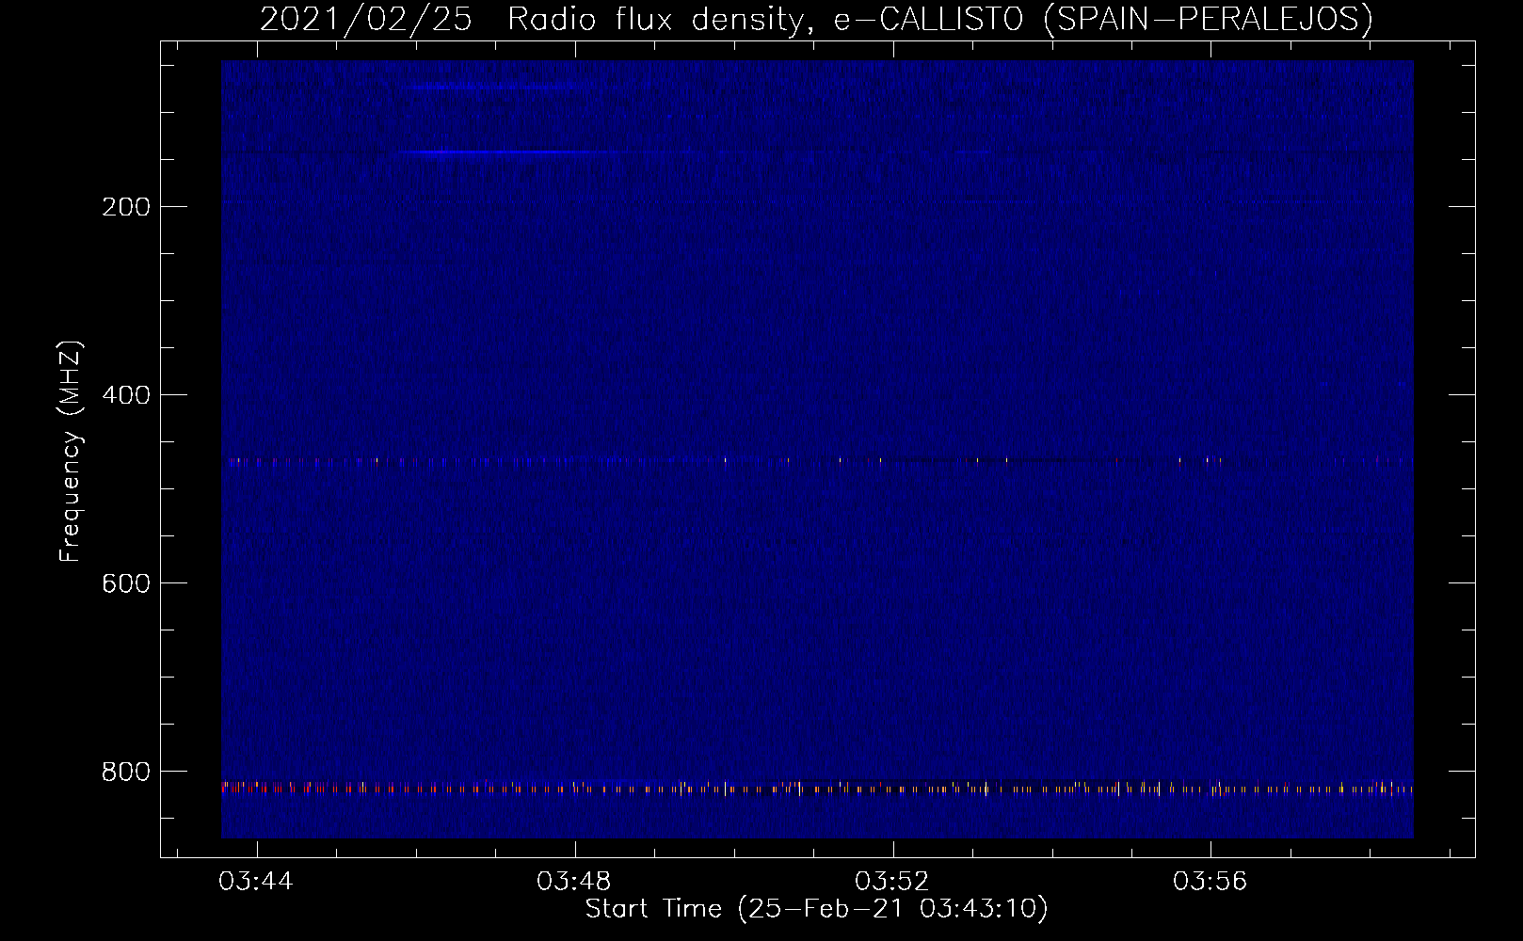Click the 400 frequency tick label
This screenshot has height=941, width=1523.
pyautogui.click(x=126, y=395)
